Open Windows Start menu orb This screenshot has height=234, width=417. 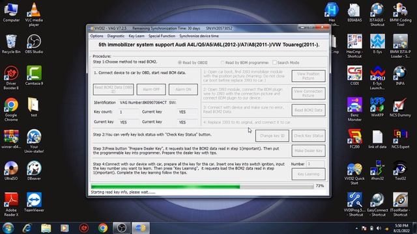tap(8, 228)
